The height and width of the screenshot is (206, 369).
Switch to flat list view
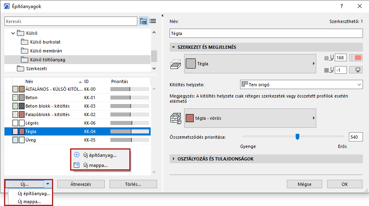click(x=153, y=21)
